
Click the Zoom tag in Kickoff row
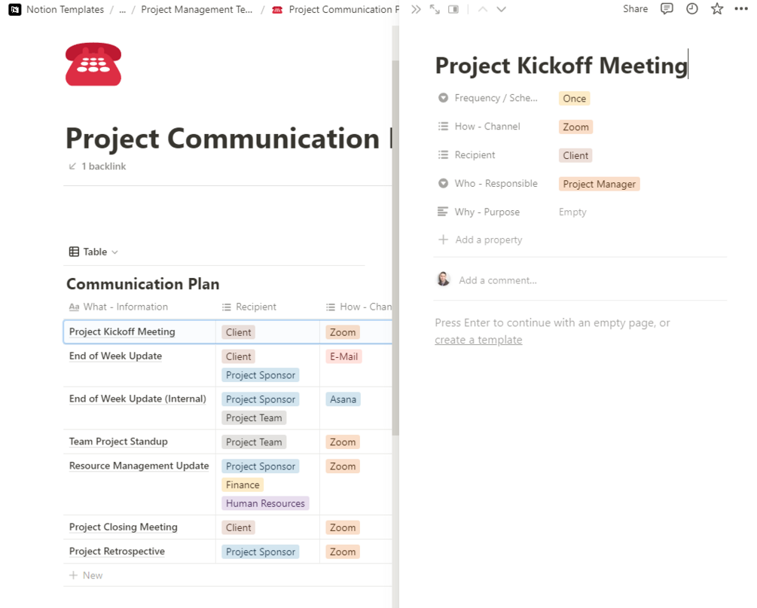pos(343,332)
